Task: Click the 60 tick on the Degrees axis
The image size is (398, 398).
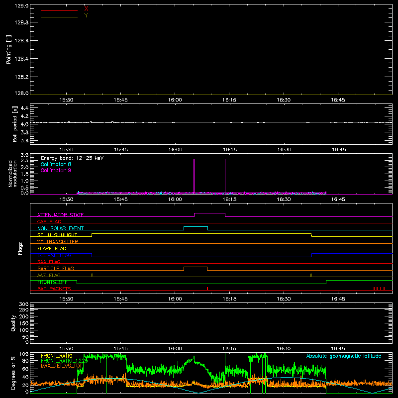Action: 25,369
